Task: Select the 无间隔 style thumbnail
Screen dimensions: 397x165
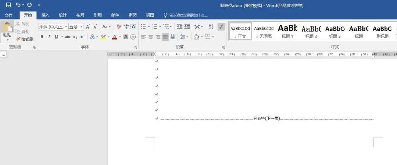Action: point(264,31)
